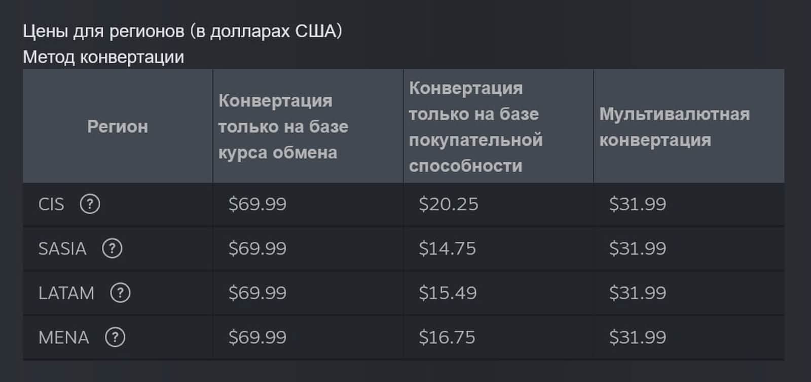Click the question mark beside MENA
Image resolution: width=811 pixels, height=382 pixels.
(x=115, y=337)
